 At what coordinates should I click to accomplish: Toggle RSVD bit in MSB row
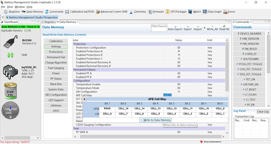click(x=107, y=108)
